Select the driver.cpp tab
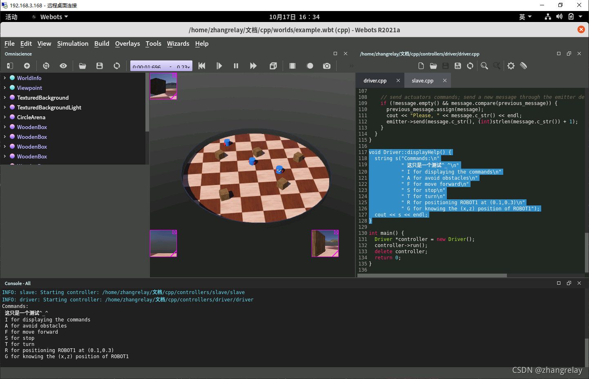589x379 pixels. [x=375, y=81]
